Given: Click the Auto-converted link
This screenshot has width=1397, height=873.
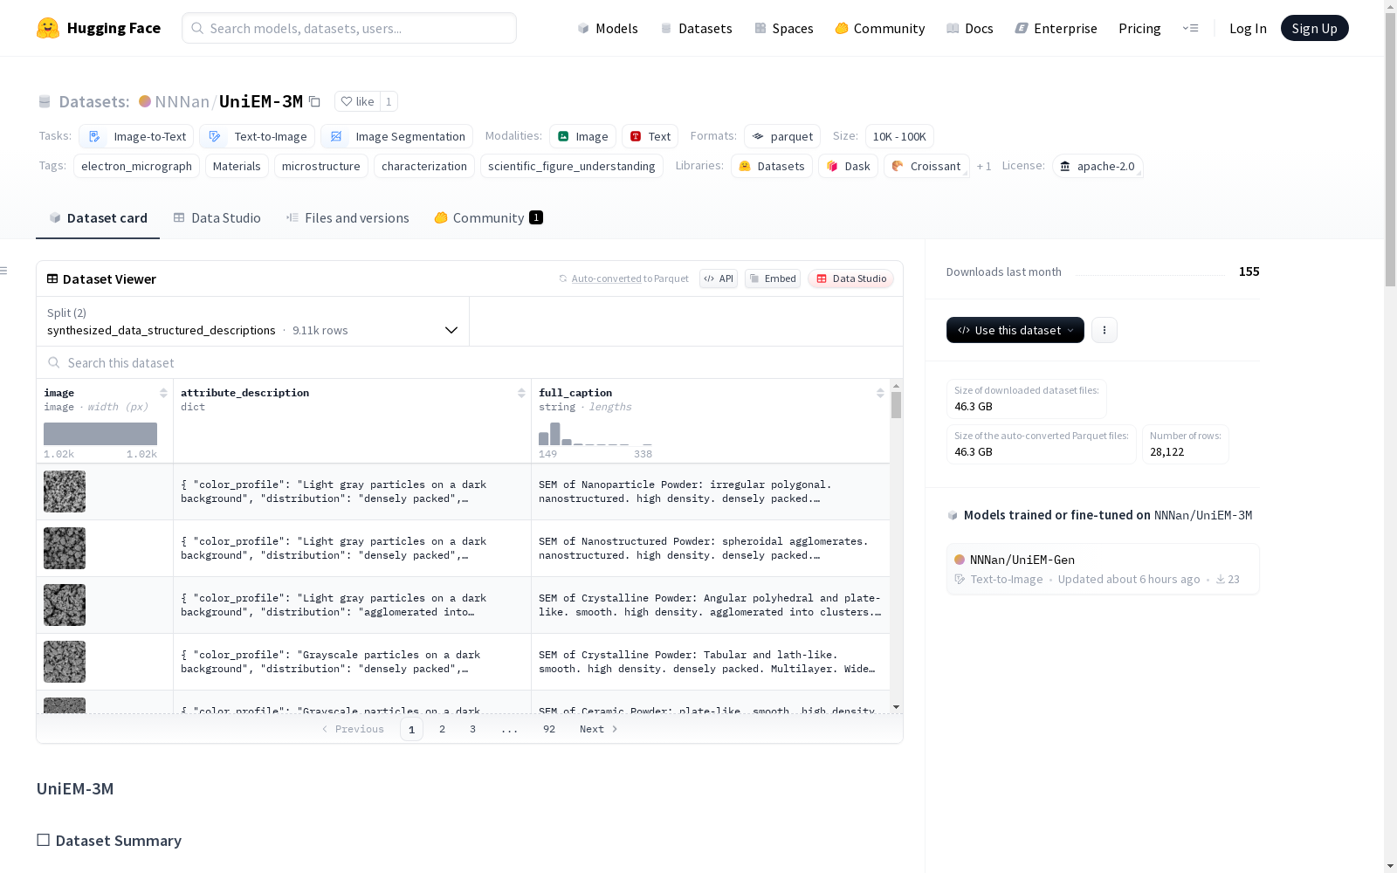Looking at the screenshot, I should tap(607, 278).
